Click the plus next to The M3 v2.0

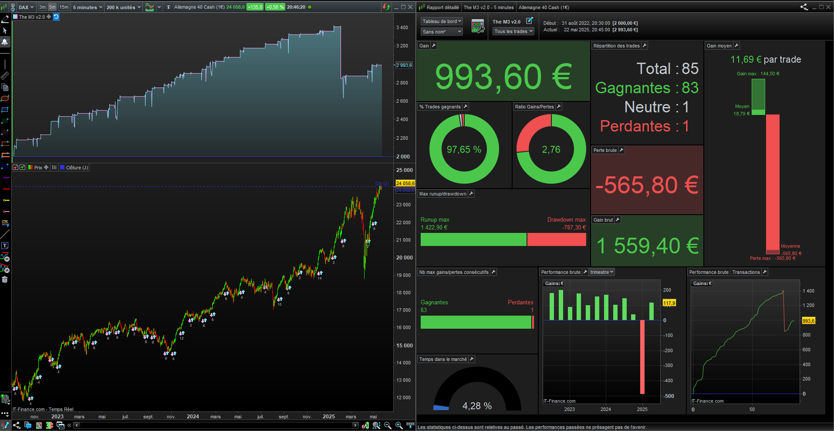coord(49,17)
